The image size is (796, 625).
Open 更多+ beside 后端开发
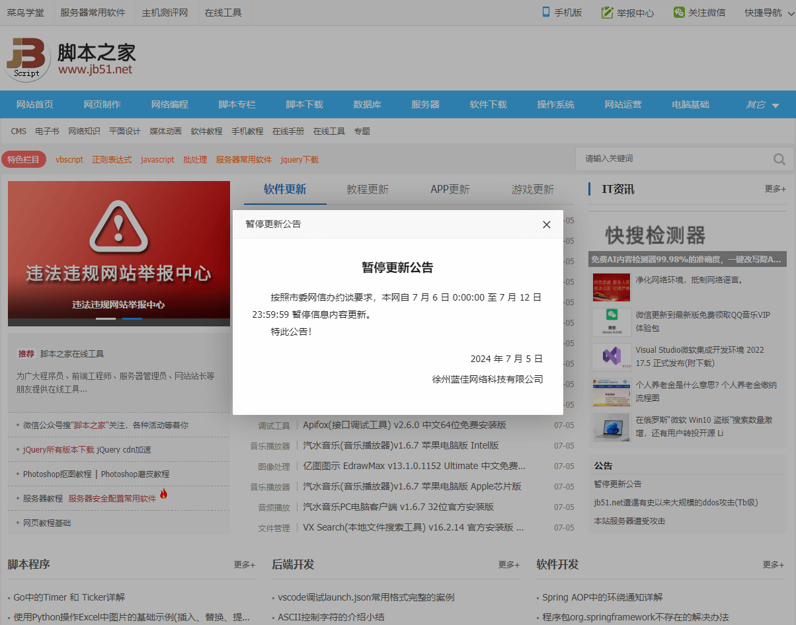[509, 565]
